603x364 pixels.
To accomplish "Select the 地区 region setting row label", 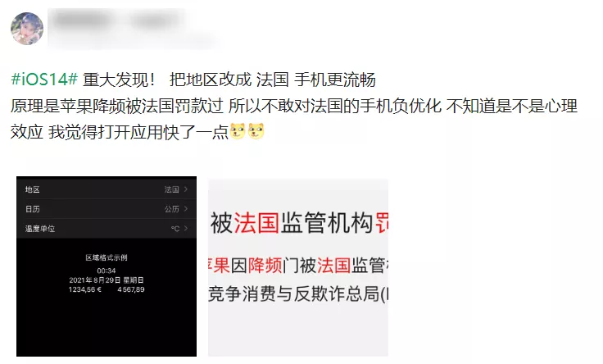I will [x=32, y=189].
